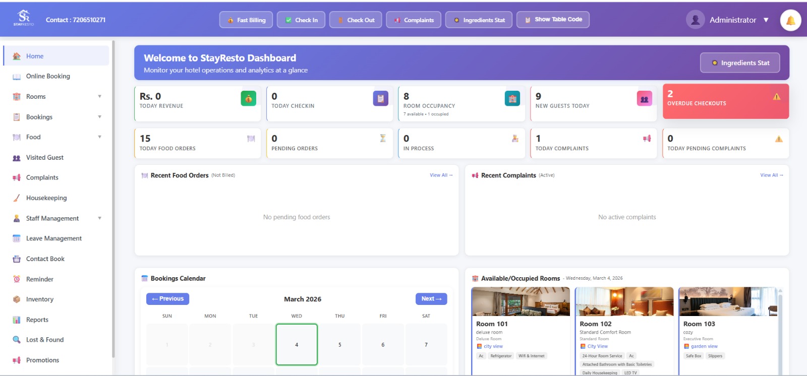Viewport: 807px width, 376px height.
Task: Open the Administrator dropdown arrow
Action: click(766, 20)
